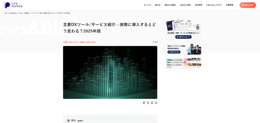Open the お役立ち資料 menu item
260x123 pixels.
coord(185,5)
